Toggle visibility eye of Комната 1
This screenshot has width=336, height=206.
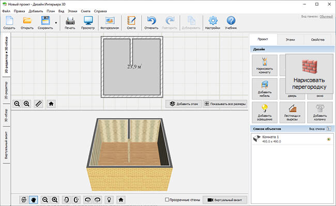click(329, 139)
